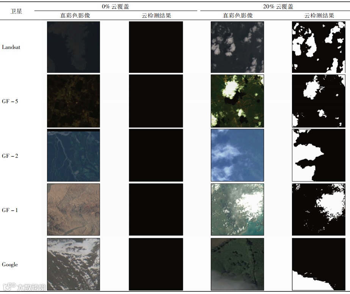Select the GF-5 0% cloud true color image
Image resolution: width=350 pixels, height=294 pixels.
pos(74,101)
